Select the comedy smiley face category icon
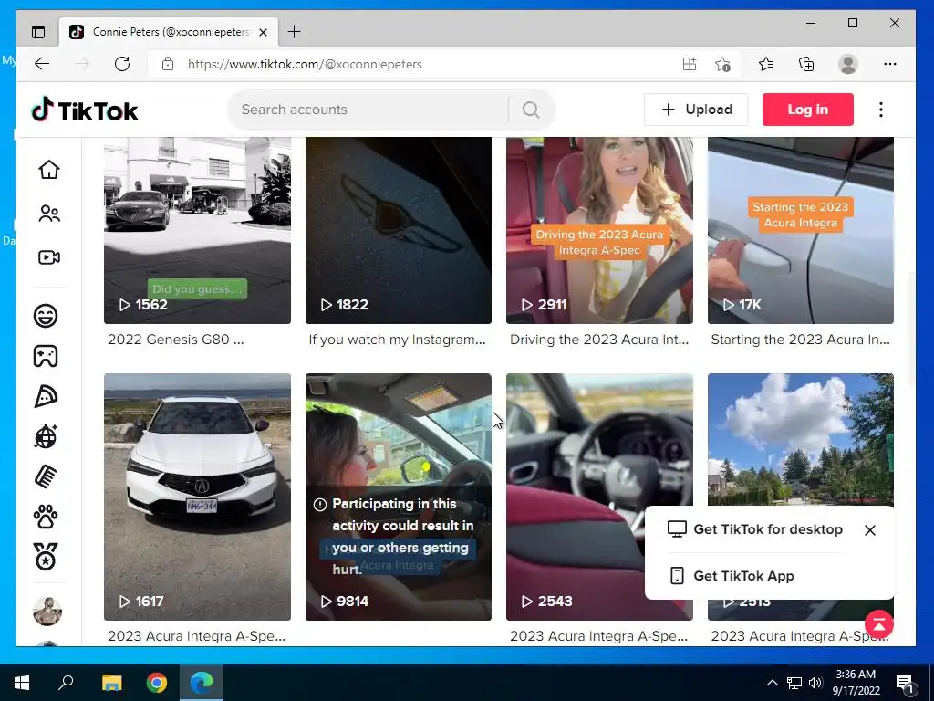 coord(46,315)
